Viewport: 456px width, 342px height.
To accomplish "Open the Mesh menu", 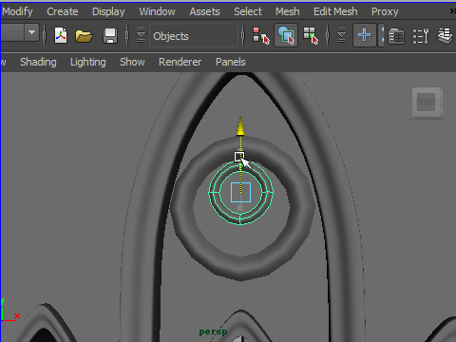I will (287, 11).
